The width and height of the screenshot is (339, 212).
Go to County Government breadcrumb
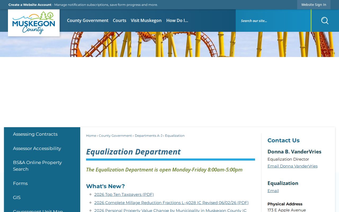click(x=115, y=136)
